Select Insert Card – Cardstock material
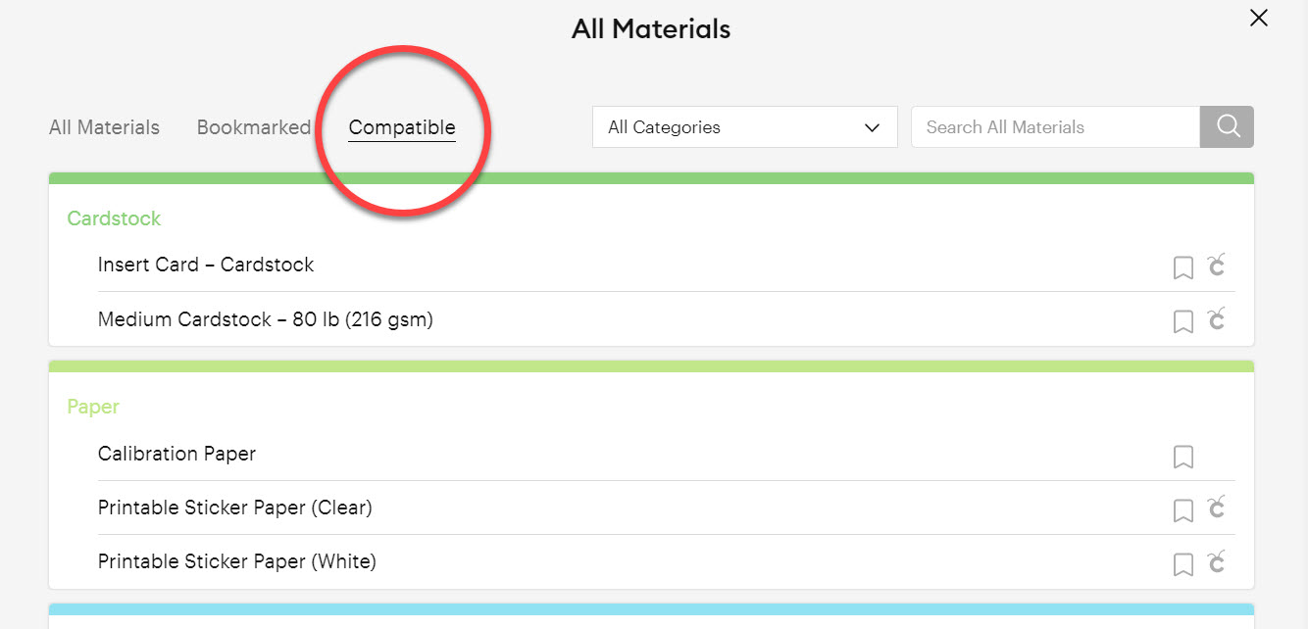The image size is (1308, 629). [206, 265]
